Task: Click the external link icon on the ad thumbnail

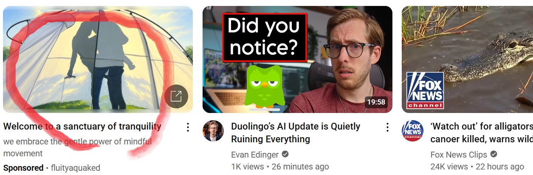Action: (x=176, y=96)
